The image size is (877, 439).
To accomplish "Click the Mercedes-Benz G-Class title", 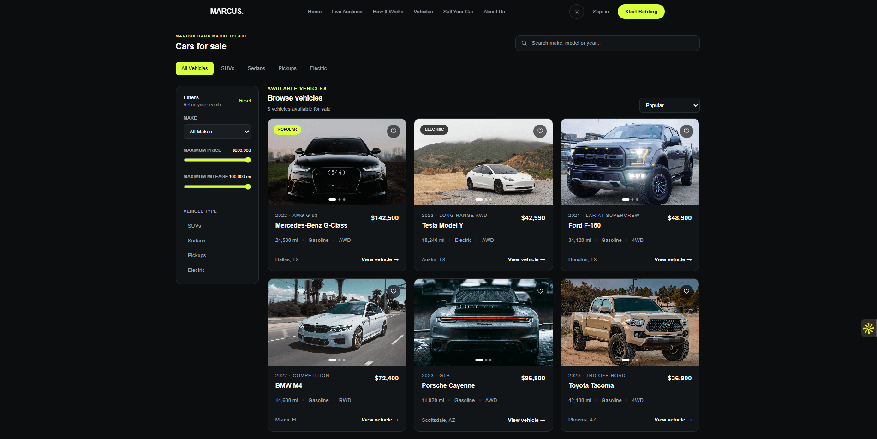I will tap(311, 225).
